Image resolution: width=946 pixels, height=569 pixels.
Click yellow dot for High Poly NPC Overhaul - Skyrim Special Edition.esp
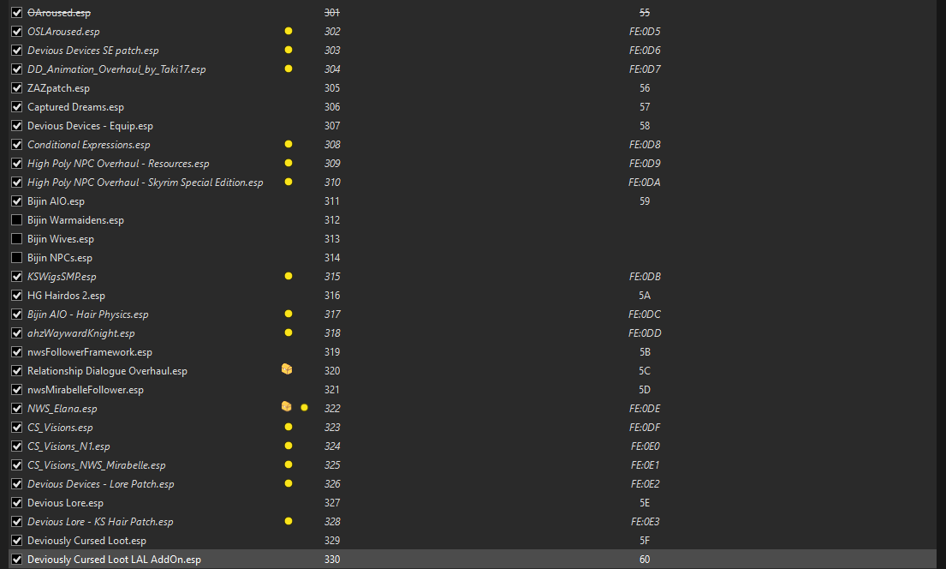289,181
